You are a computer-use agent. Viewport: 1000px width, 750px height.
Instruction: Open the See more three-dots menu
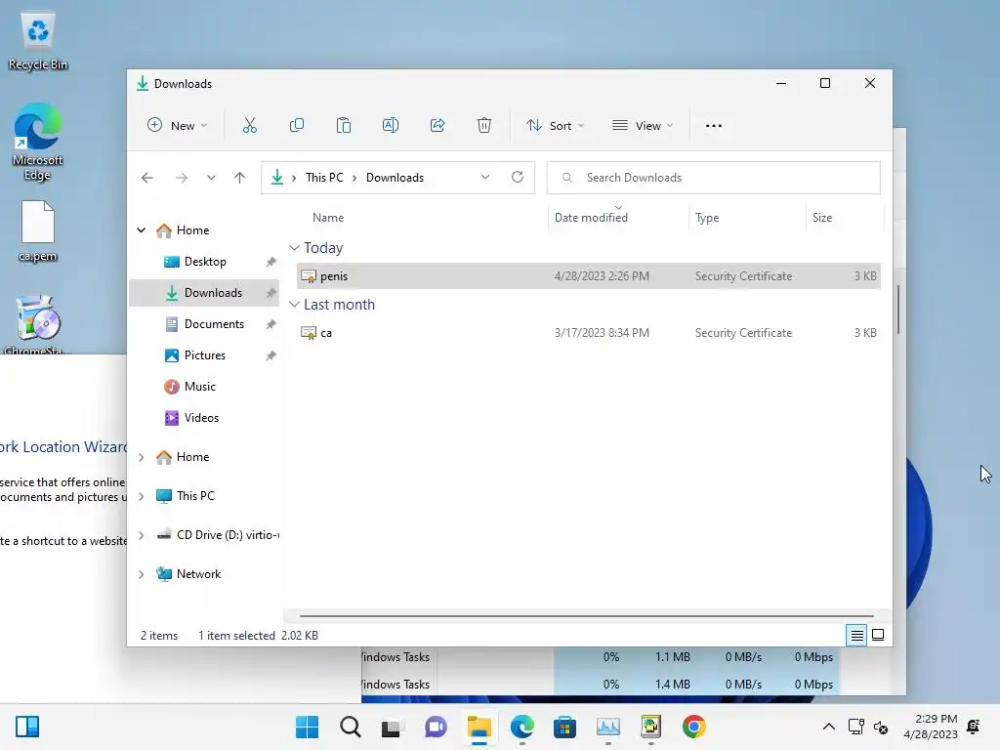[x=714, y=126]
